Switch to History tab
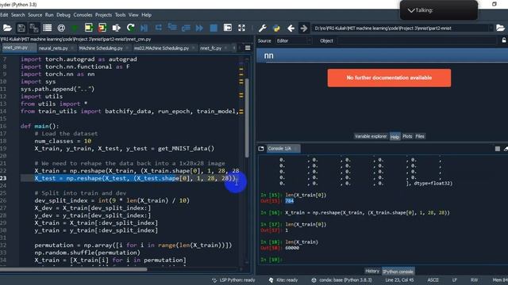Viewport: 508px width, 285px height. coord(372,271)
